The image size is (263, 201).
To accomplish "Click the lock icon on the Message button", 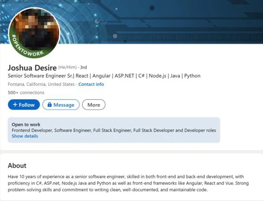I will [x=50, y=105].
